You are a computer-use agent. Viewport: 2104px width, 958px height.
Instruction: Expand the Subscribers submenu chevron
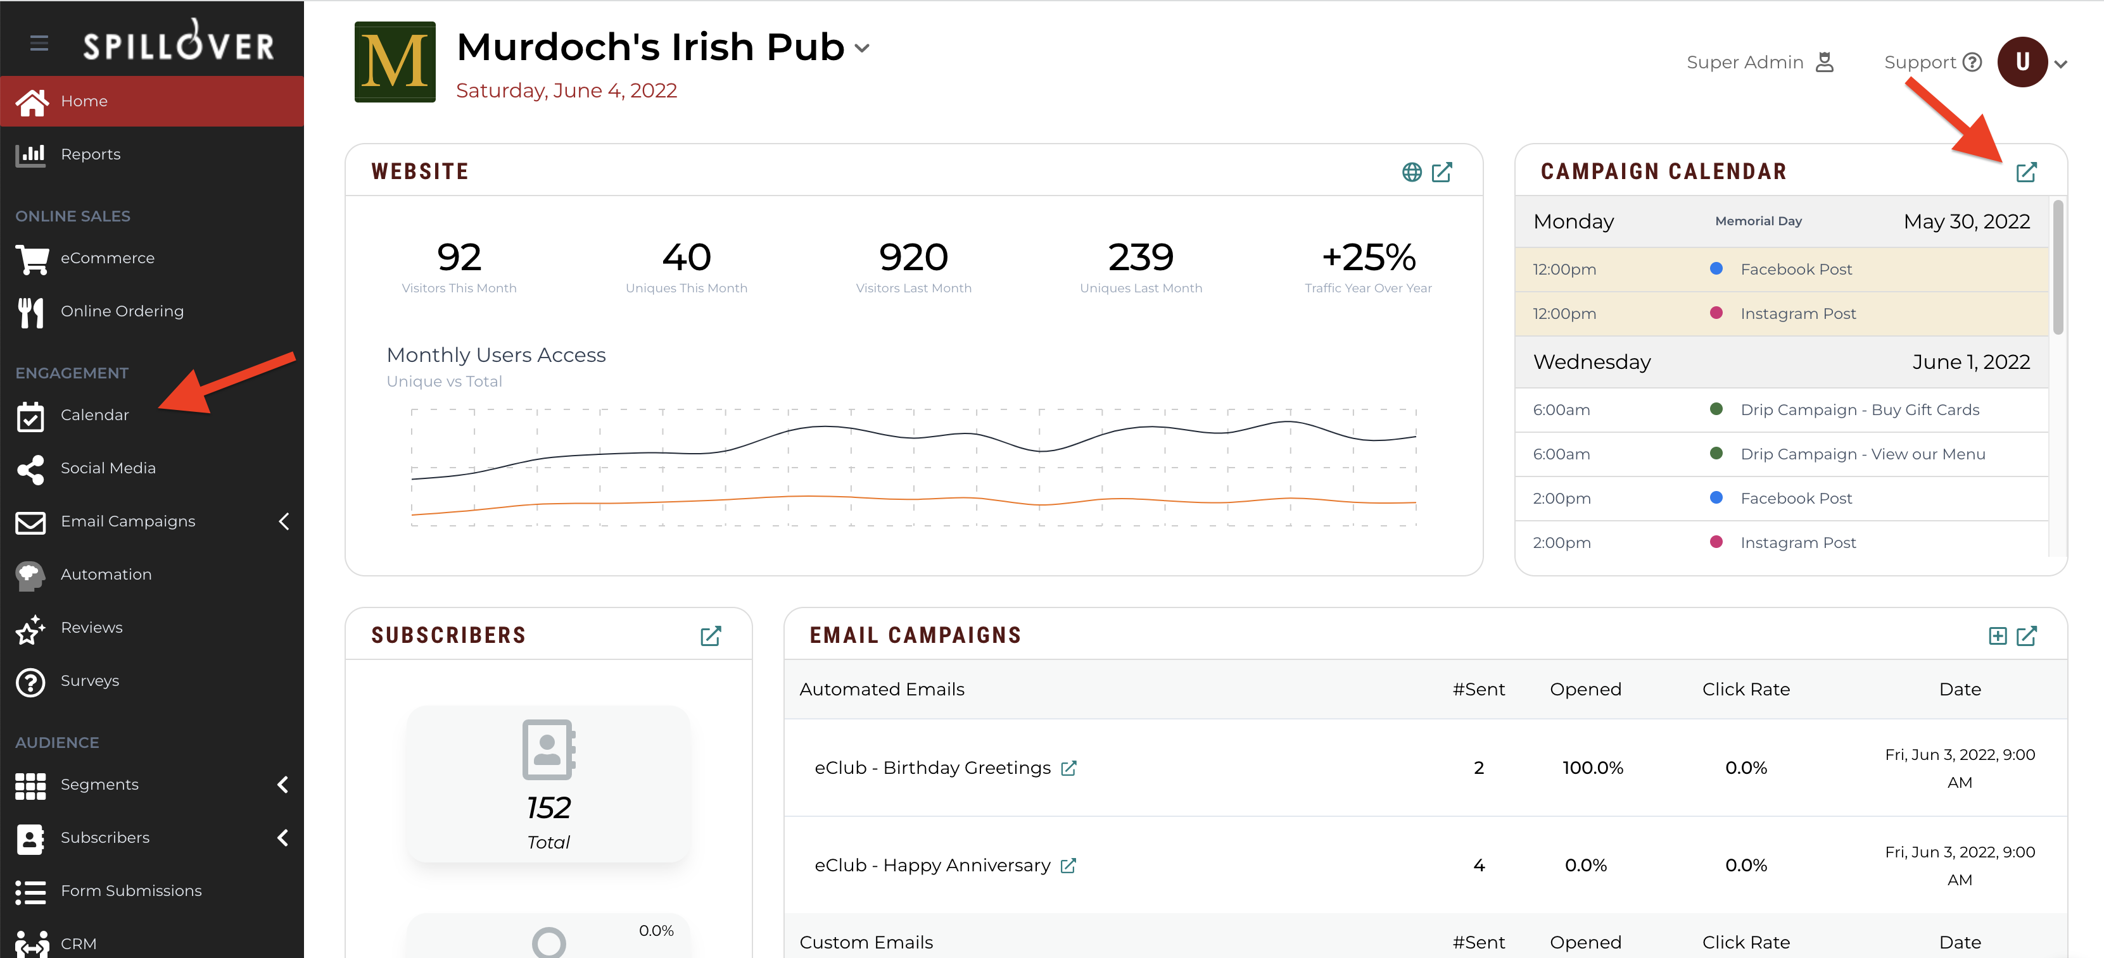click(283, 838)
